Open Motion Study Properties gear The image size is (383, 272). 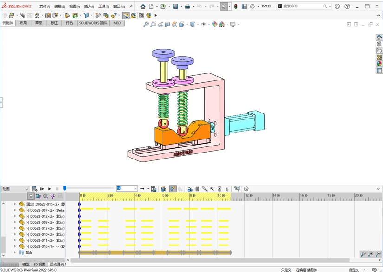click(x=247, y=189)
